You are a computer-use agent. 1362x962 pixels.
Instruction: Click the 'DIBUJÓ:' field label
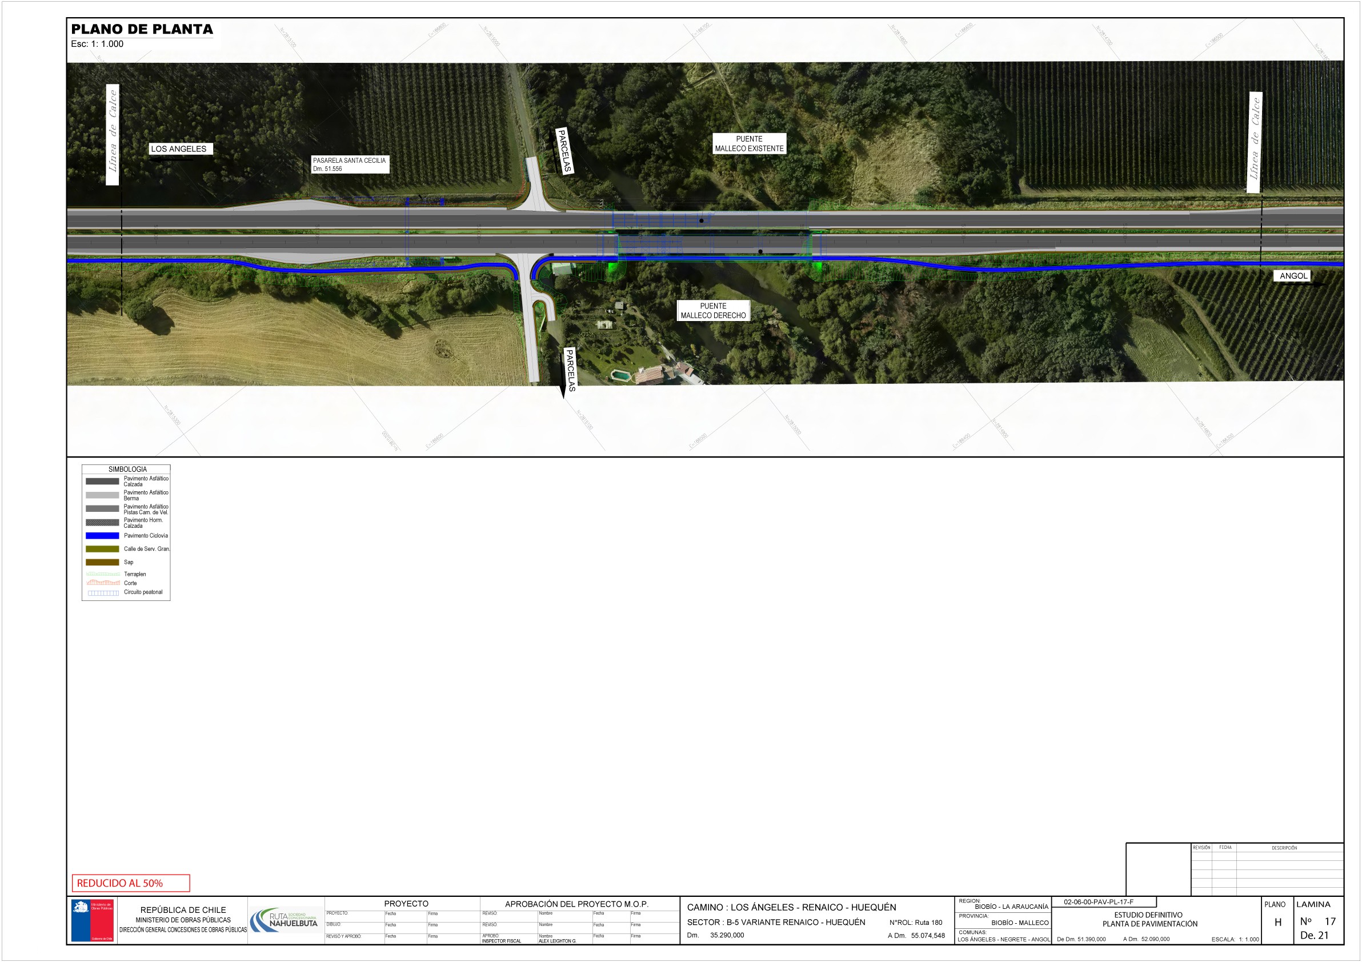334,925
